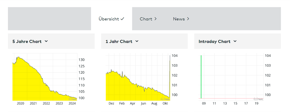Viewport: 290px width, 112px height.
Task: Open the News tab
Action: pyautogui.click(x=181, y=19)
